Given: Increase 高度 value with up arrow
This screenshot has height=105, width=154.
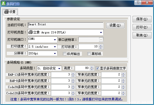Looking at the screenshot, I should click(x=92, y=67).
